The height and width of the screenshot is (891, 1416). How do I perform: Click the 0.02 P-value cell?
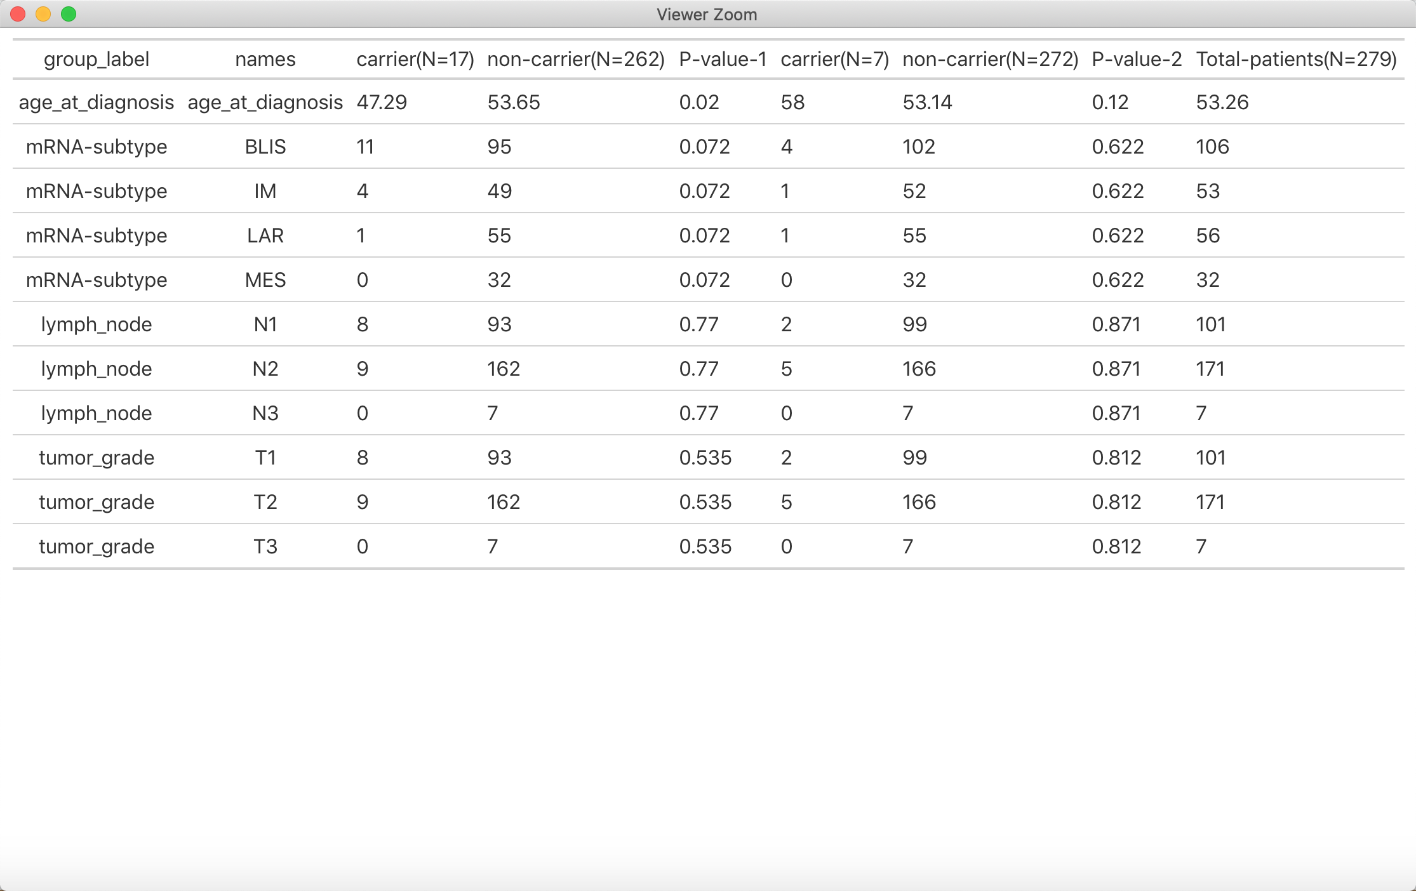(x=699, y=102)
